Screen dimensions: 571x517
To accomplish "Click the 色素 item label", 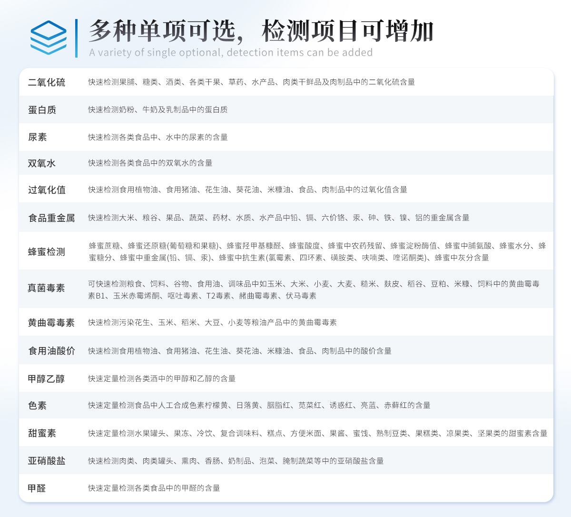I will (x=37, y=406).
